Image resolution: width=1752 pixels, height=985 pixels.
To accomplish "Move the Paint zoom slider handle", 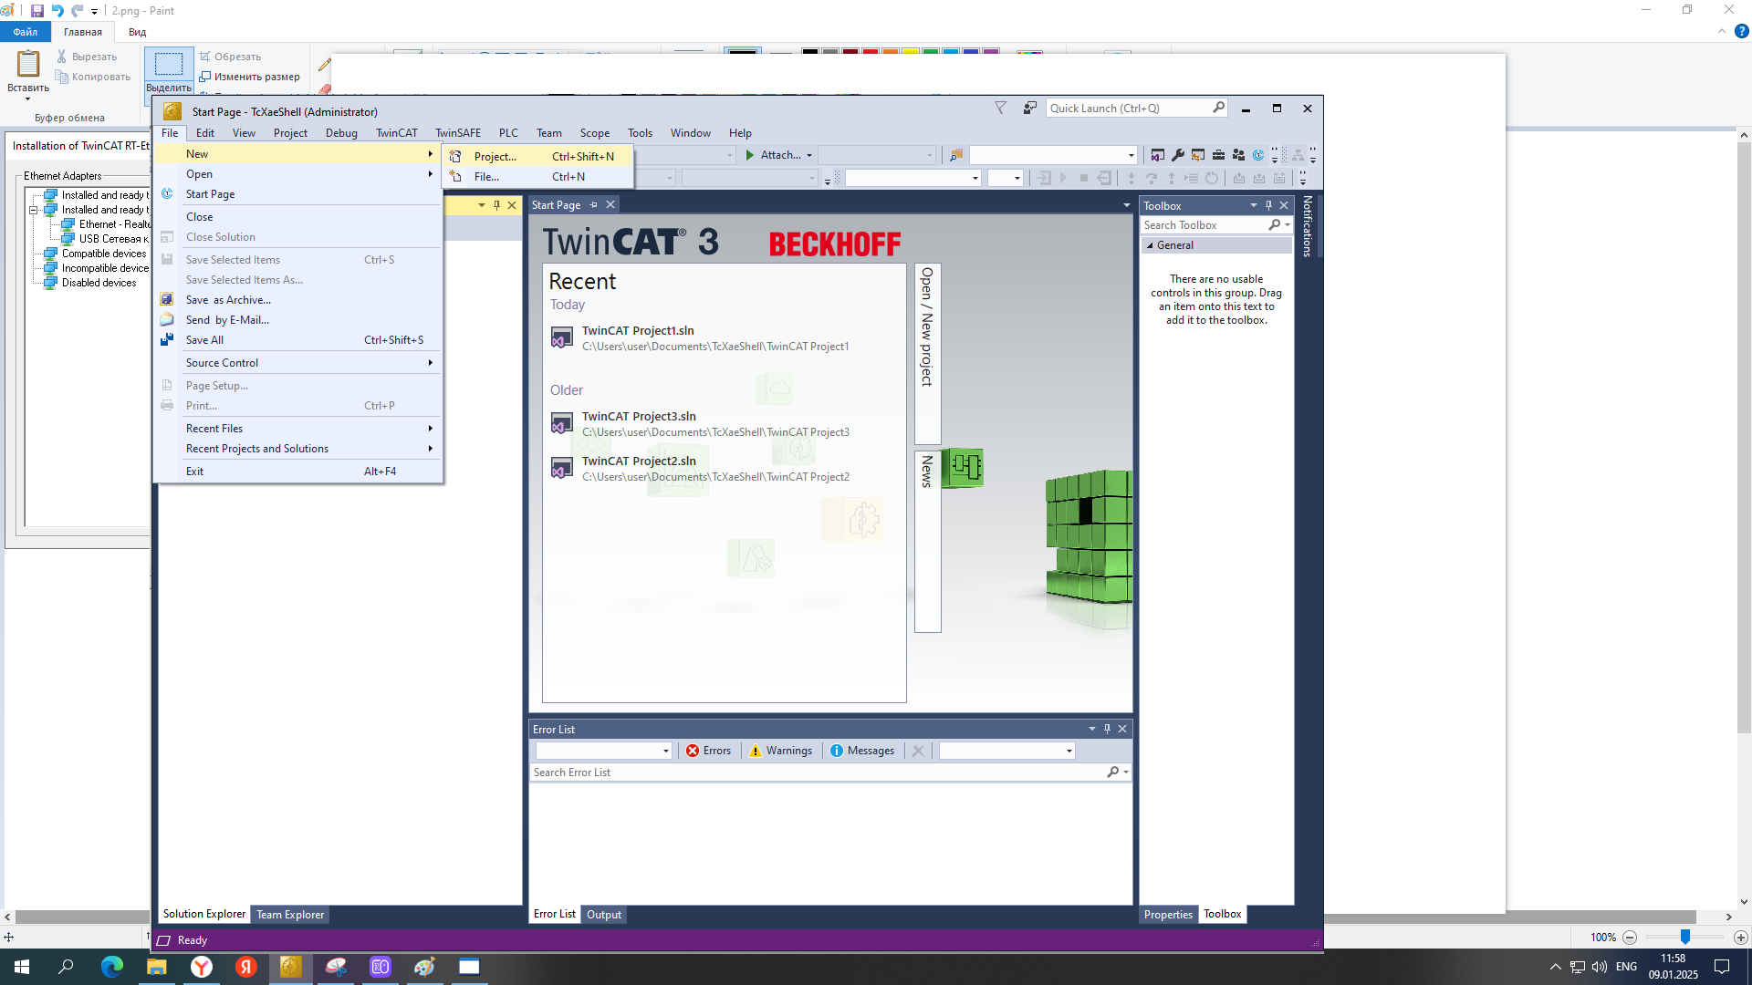I will [x=1685, y=937].
